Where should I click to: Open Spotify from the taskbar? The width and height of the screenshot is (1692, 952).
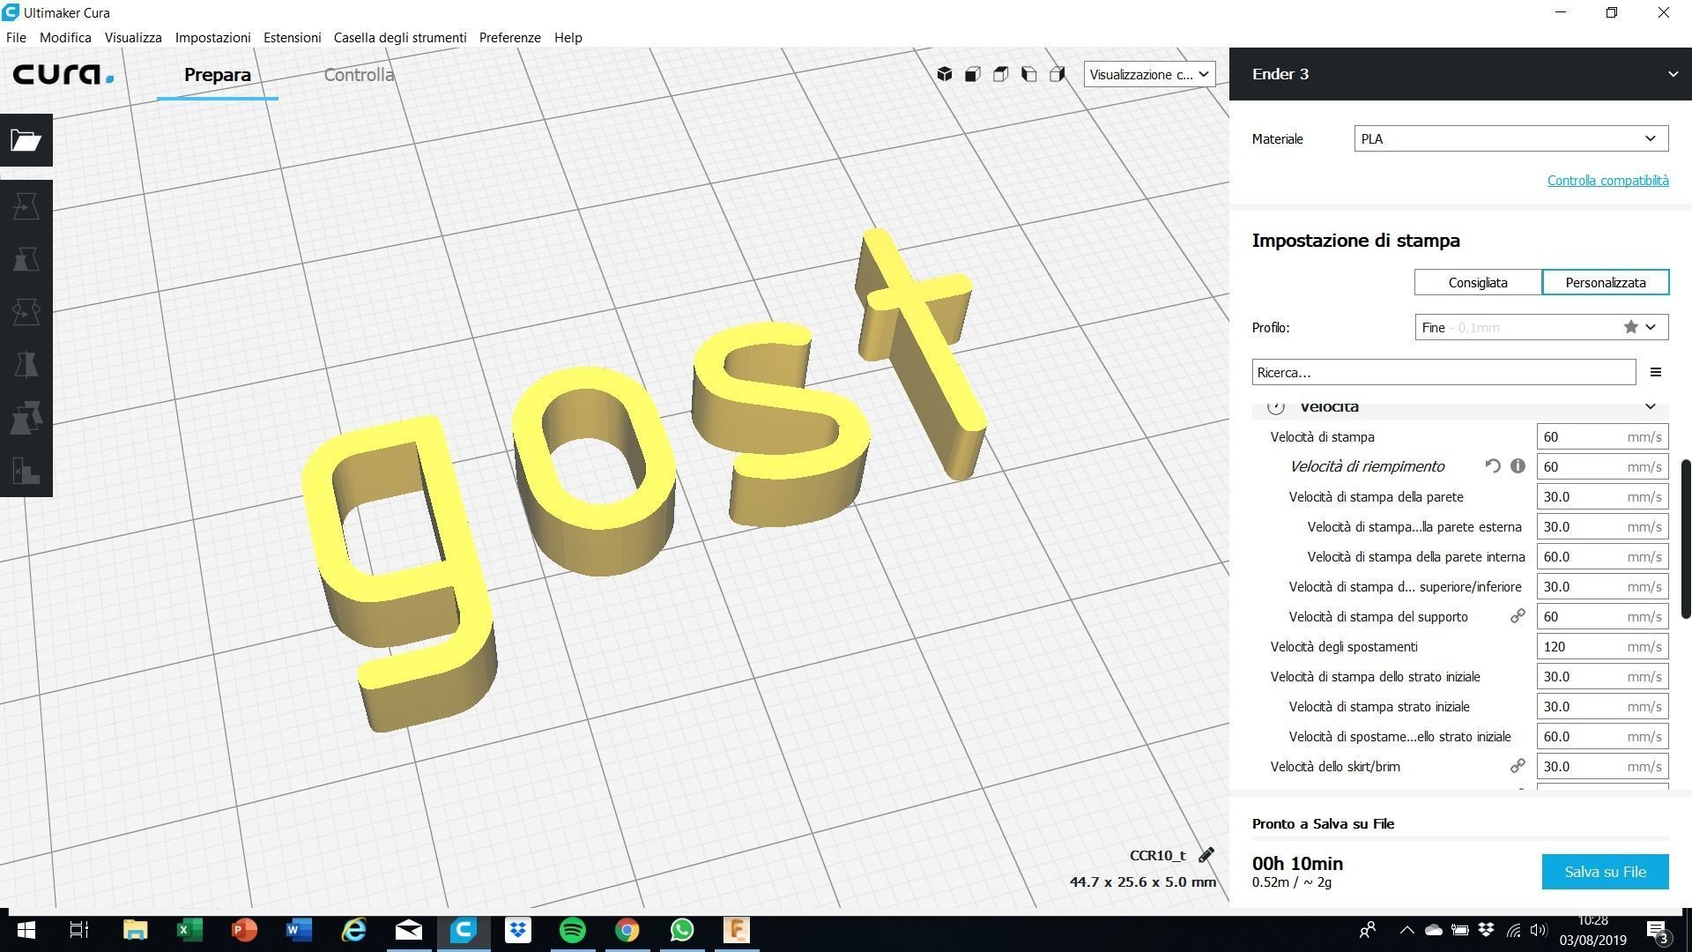point(573,930)
